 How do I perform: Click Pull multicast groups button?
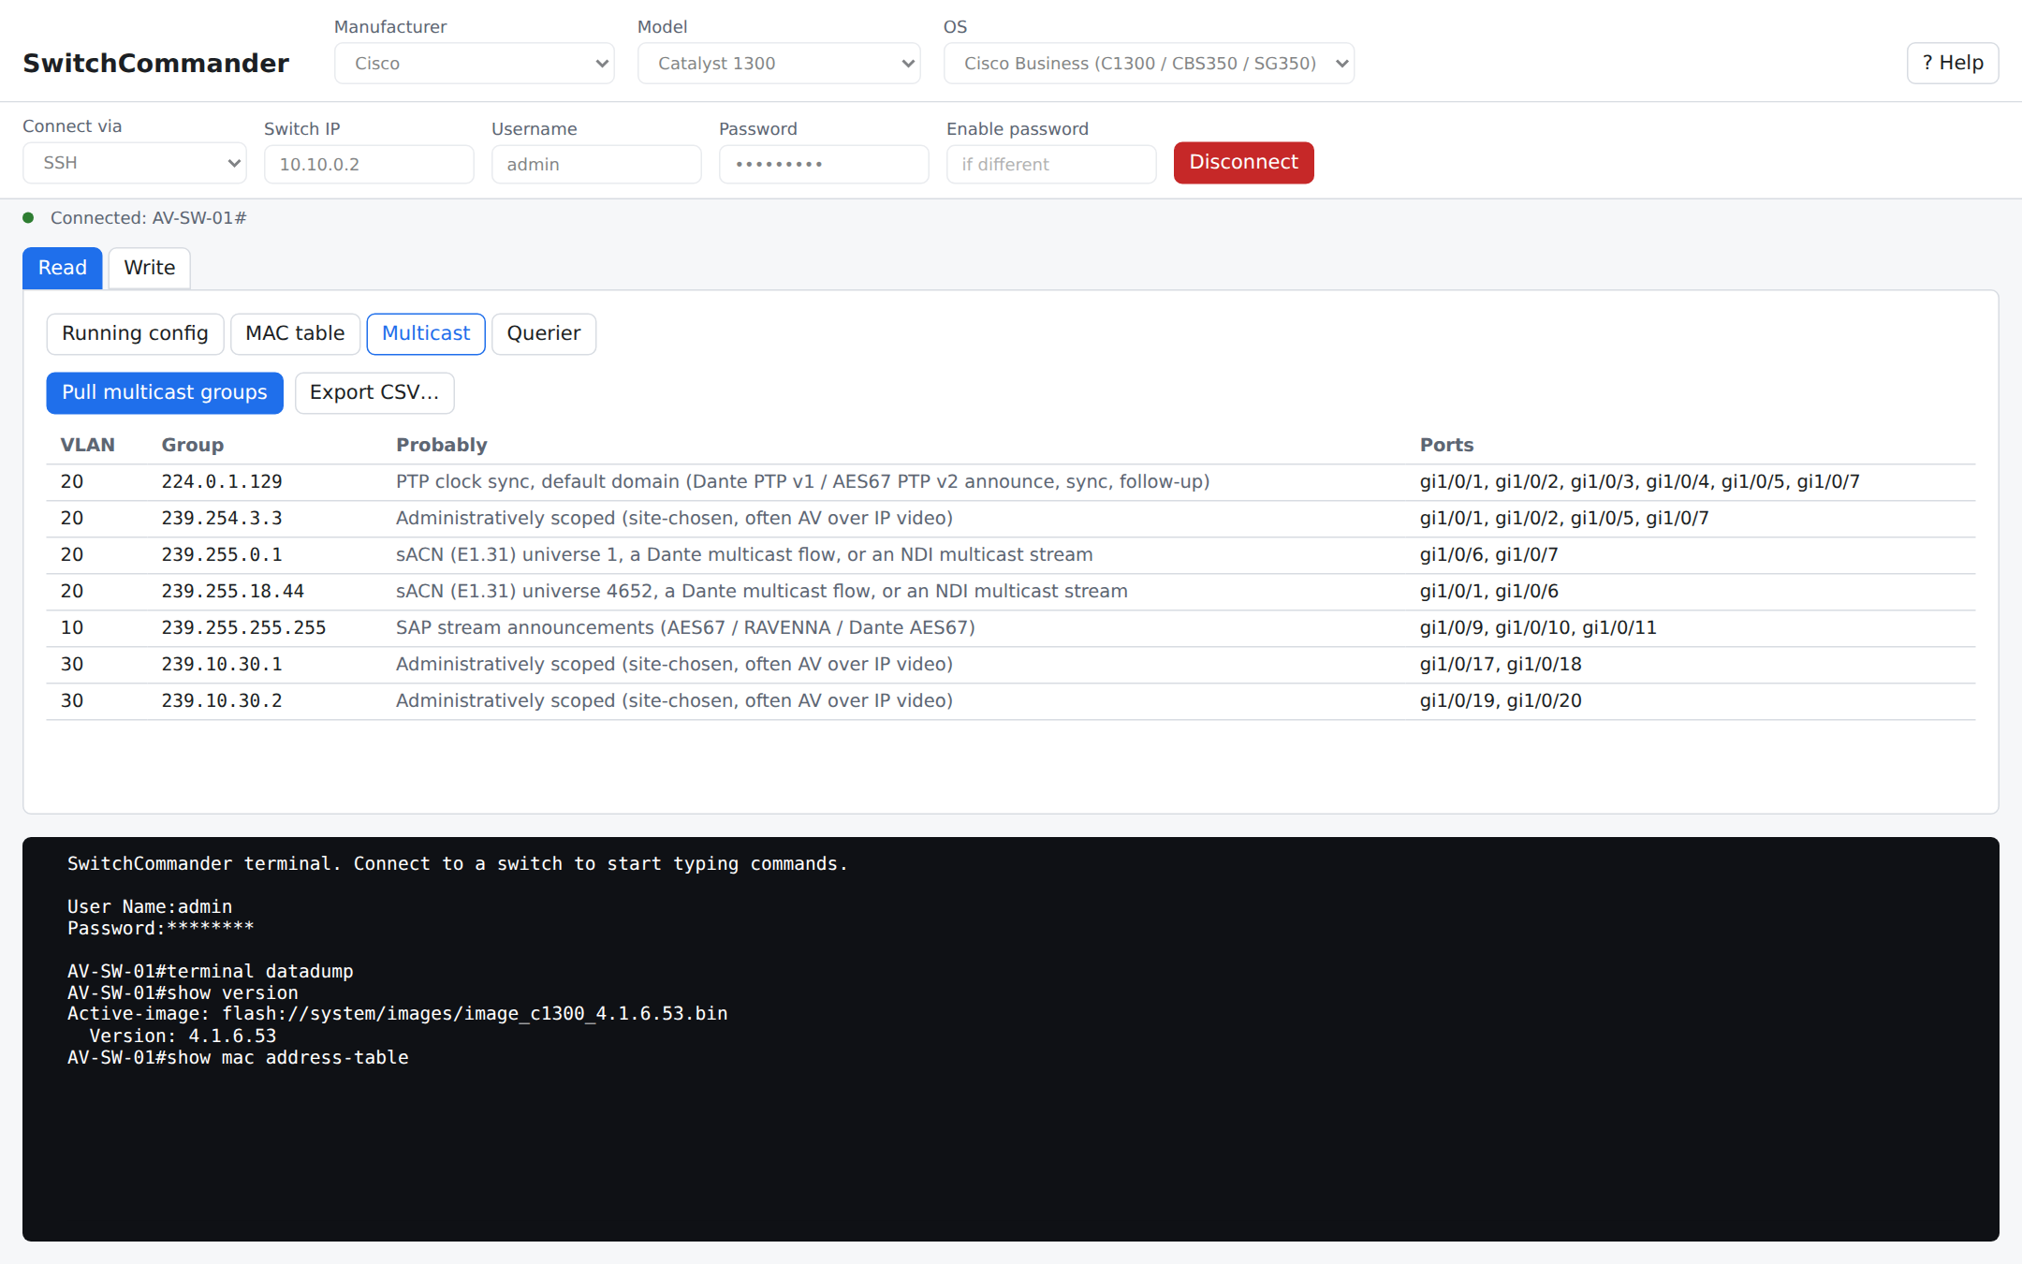[165, 392]
